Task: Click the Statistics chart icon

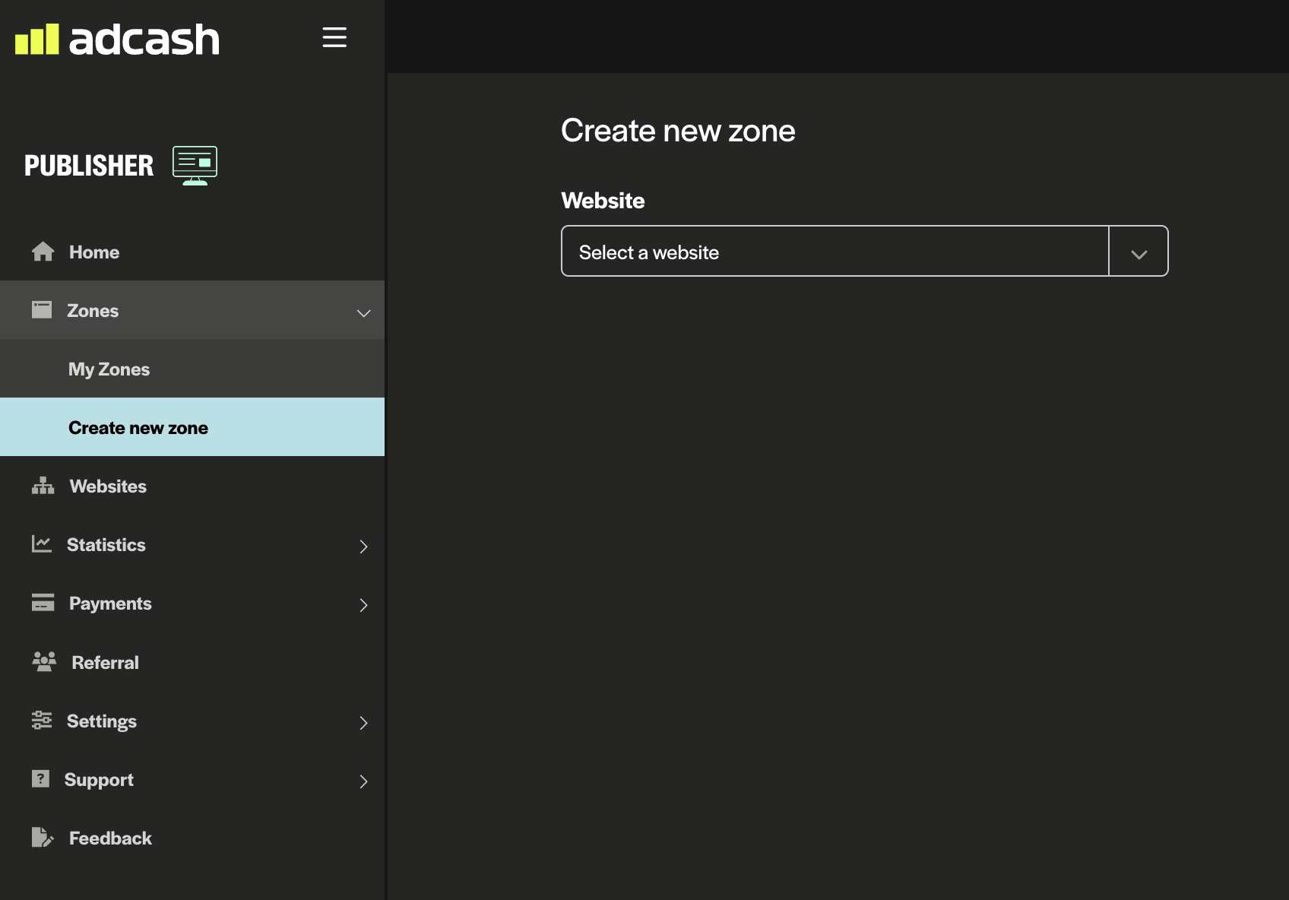Action: [x=42, y=543]
